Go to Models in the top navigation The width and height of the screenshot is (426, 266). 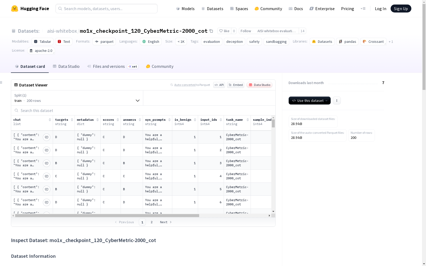(185, 9)
